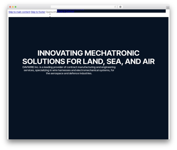Click the INNOVATING MECHATRONIC headline line
Image resolution: width=177 pixels, height=150 pixels.
click(x=88, y=53)
